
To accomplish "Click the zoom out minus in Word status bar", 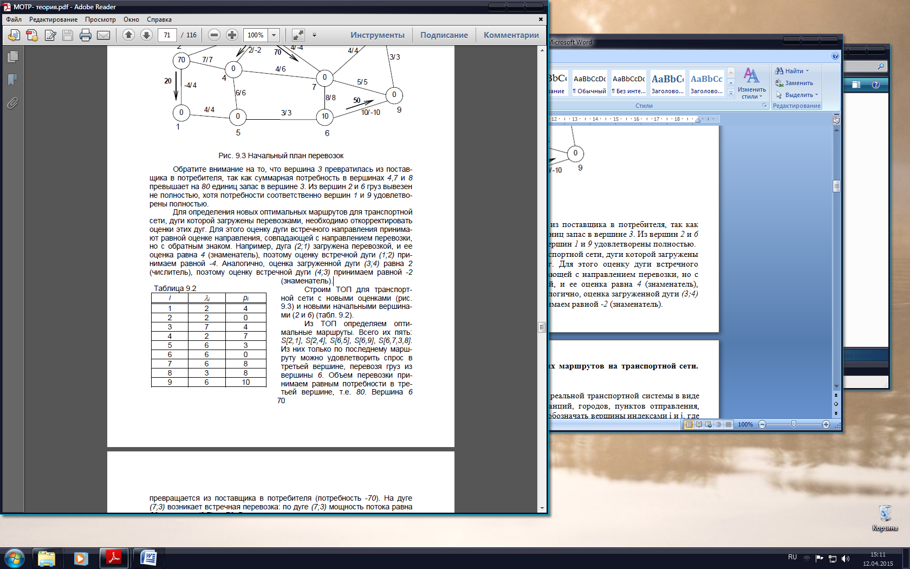I will click(762, 424).
